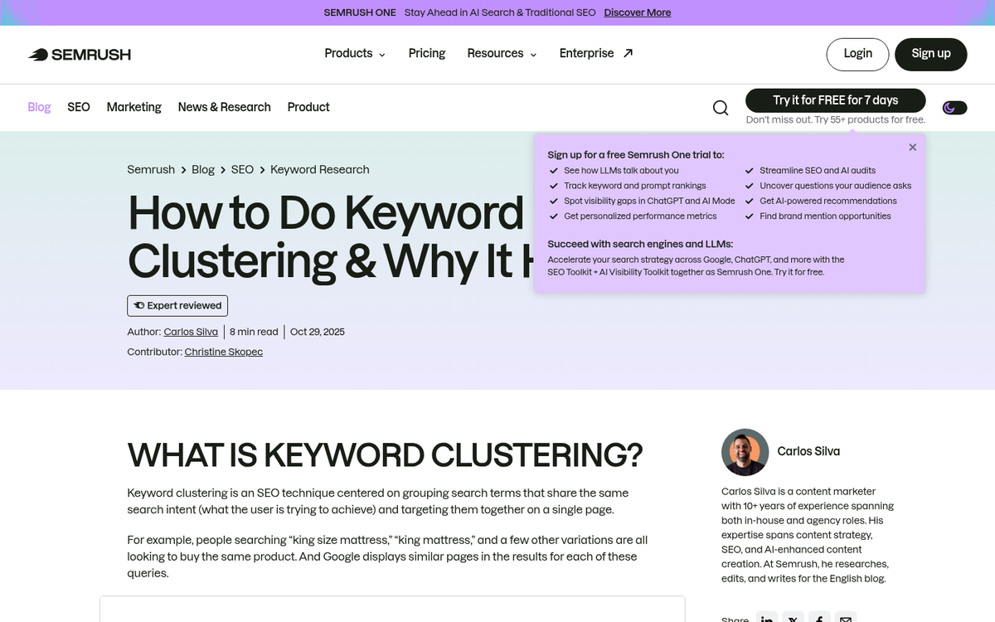The image size is (995, 622).
Task: Open Enterprise external link
Action: tap(595, 54)
